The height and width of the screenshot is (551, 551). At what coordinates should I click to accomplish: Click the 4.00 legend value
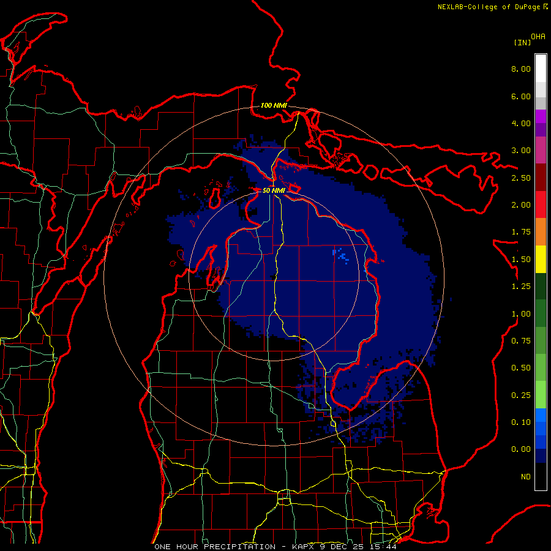point(521,123)
